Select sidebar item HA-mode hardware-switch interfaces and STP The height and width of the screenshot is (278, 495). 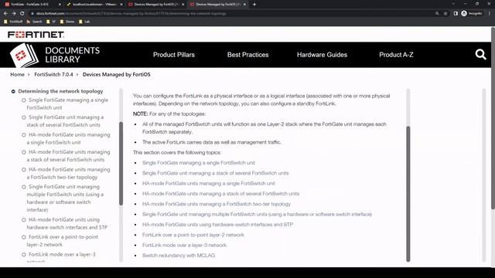pos(67,223)
